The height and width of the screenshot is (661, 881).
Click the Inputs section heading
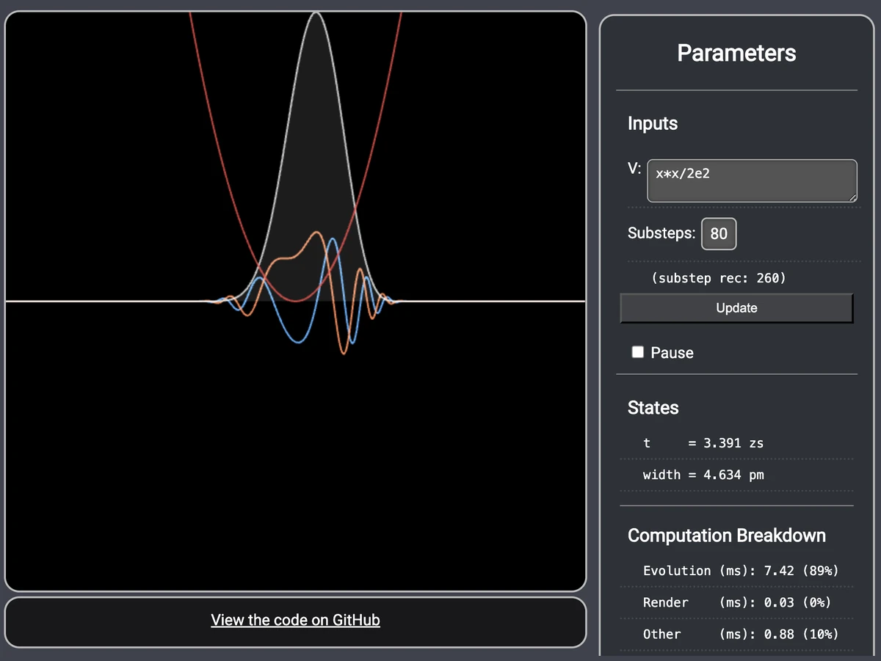[652, 123]
